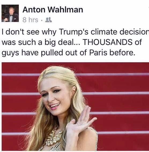Click the first name Anton in the header
This screenshot has height=152, width=149.
[x=34, y=10]
